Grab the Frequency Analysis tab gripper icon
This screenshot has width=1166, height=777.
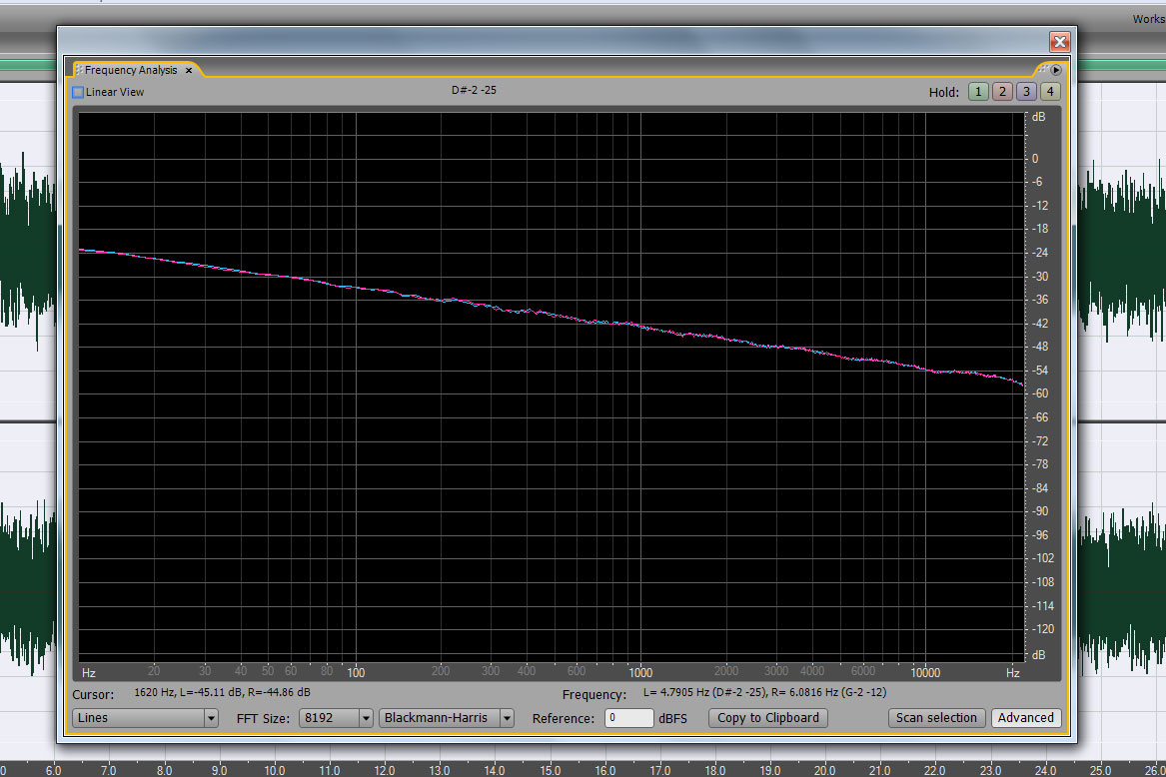tap(79, 70)
